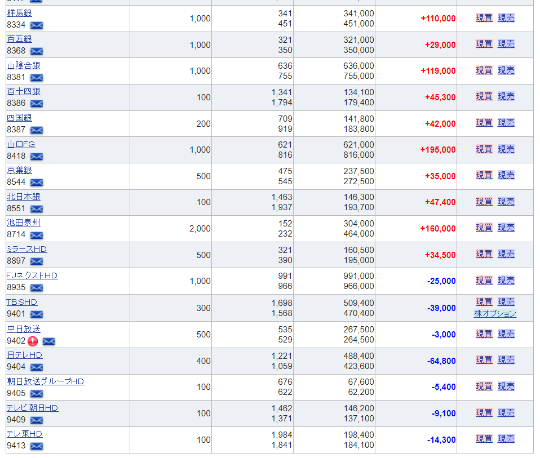Open the テレ東HD stock link
540x458 pixels.
pos(24,434)
